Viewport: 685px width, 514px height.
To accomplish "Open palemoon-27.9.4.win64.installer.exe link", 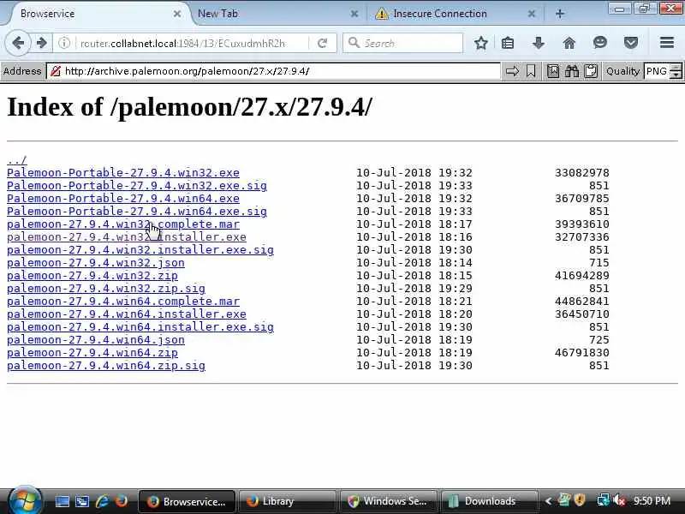I will click(127, 314).
